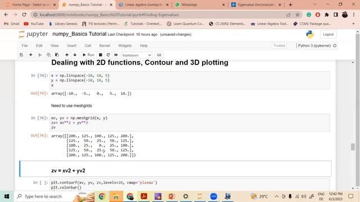Cut selected cells with scissors icon

click(40, 55)
